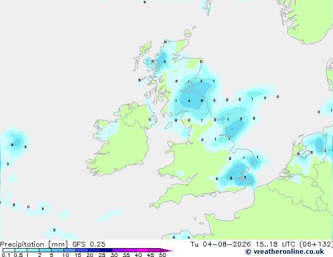Click the 1–2 mm legend color box
The width and height of the screenshot is (333, 257).
33,250
